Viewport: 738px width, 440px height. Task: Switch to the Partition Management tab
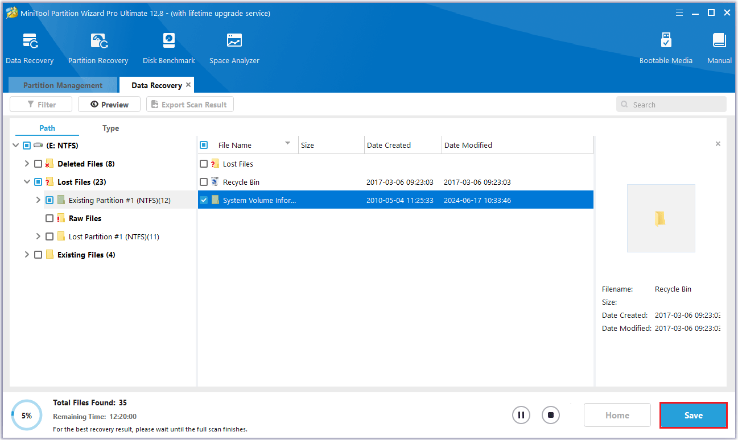coord(63,85)
